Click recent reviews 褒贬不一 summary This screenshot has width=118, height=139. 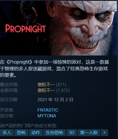pos(46,85)
